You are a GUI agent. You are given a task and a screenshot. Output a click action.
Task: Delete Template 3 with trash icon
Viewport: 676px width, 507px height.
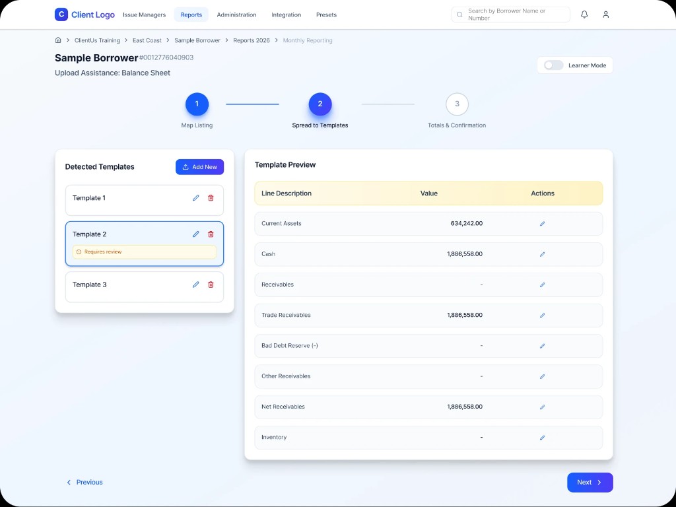tap(211, 285)
